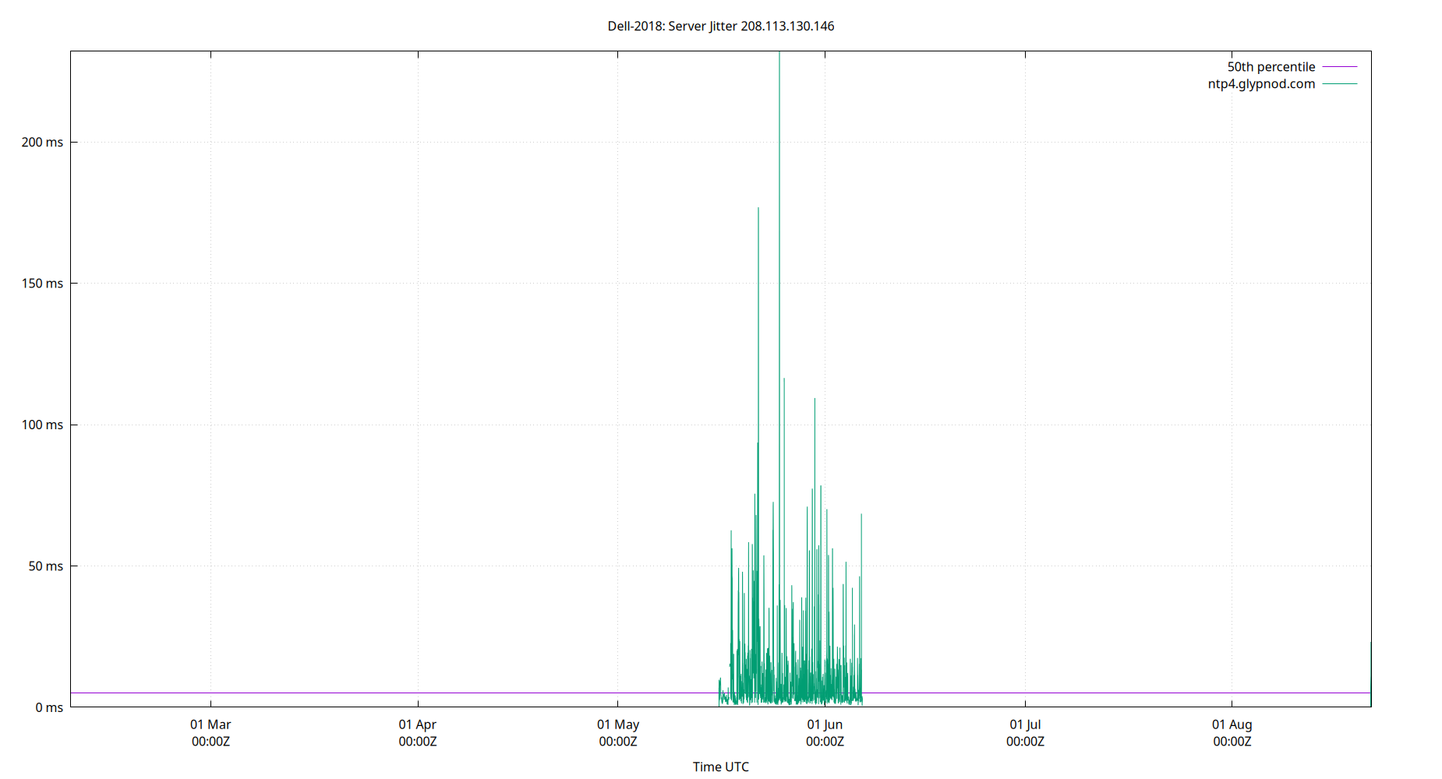Click the legend line sample next to '50th percentile'
Viewport: 1442px width, 779px height.
pyautogui.click(x=1338, y=66)
